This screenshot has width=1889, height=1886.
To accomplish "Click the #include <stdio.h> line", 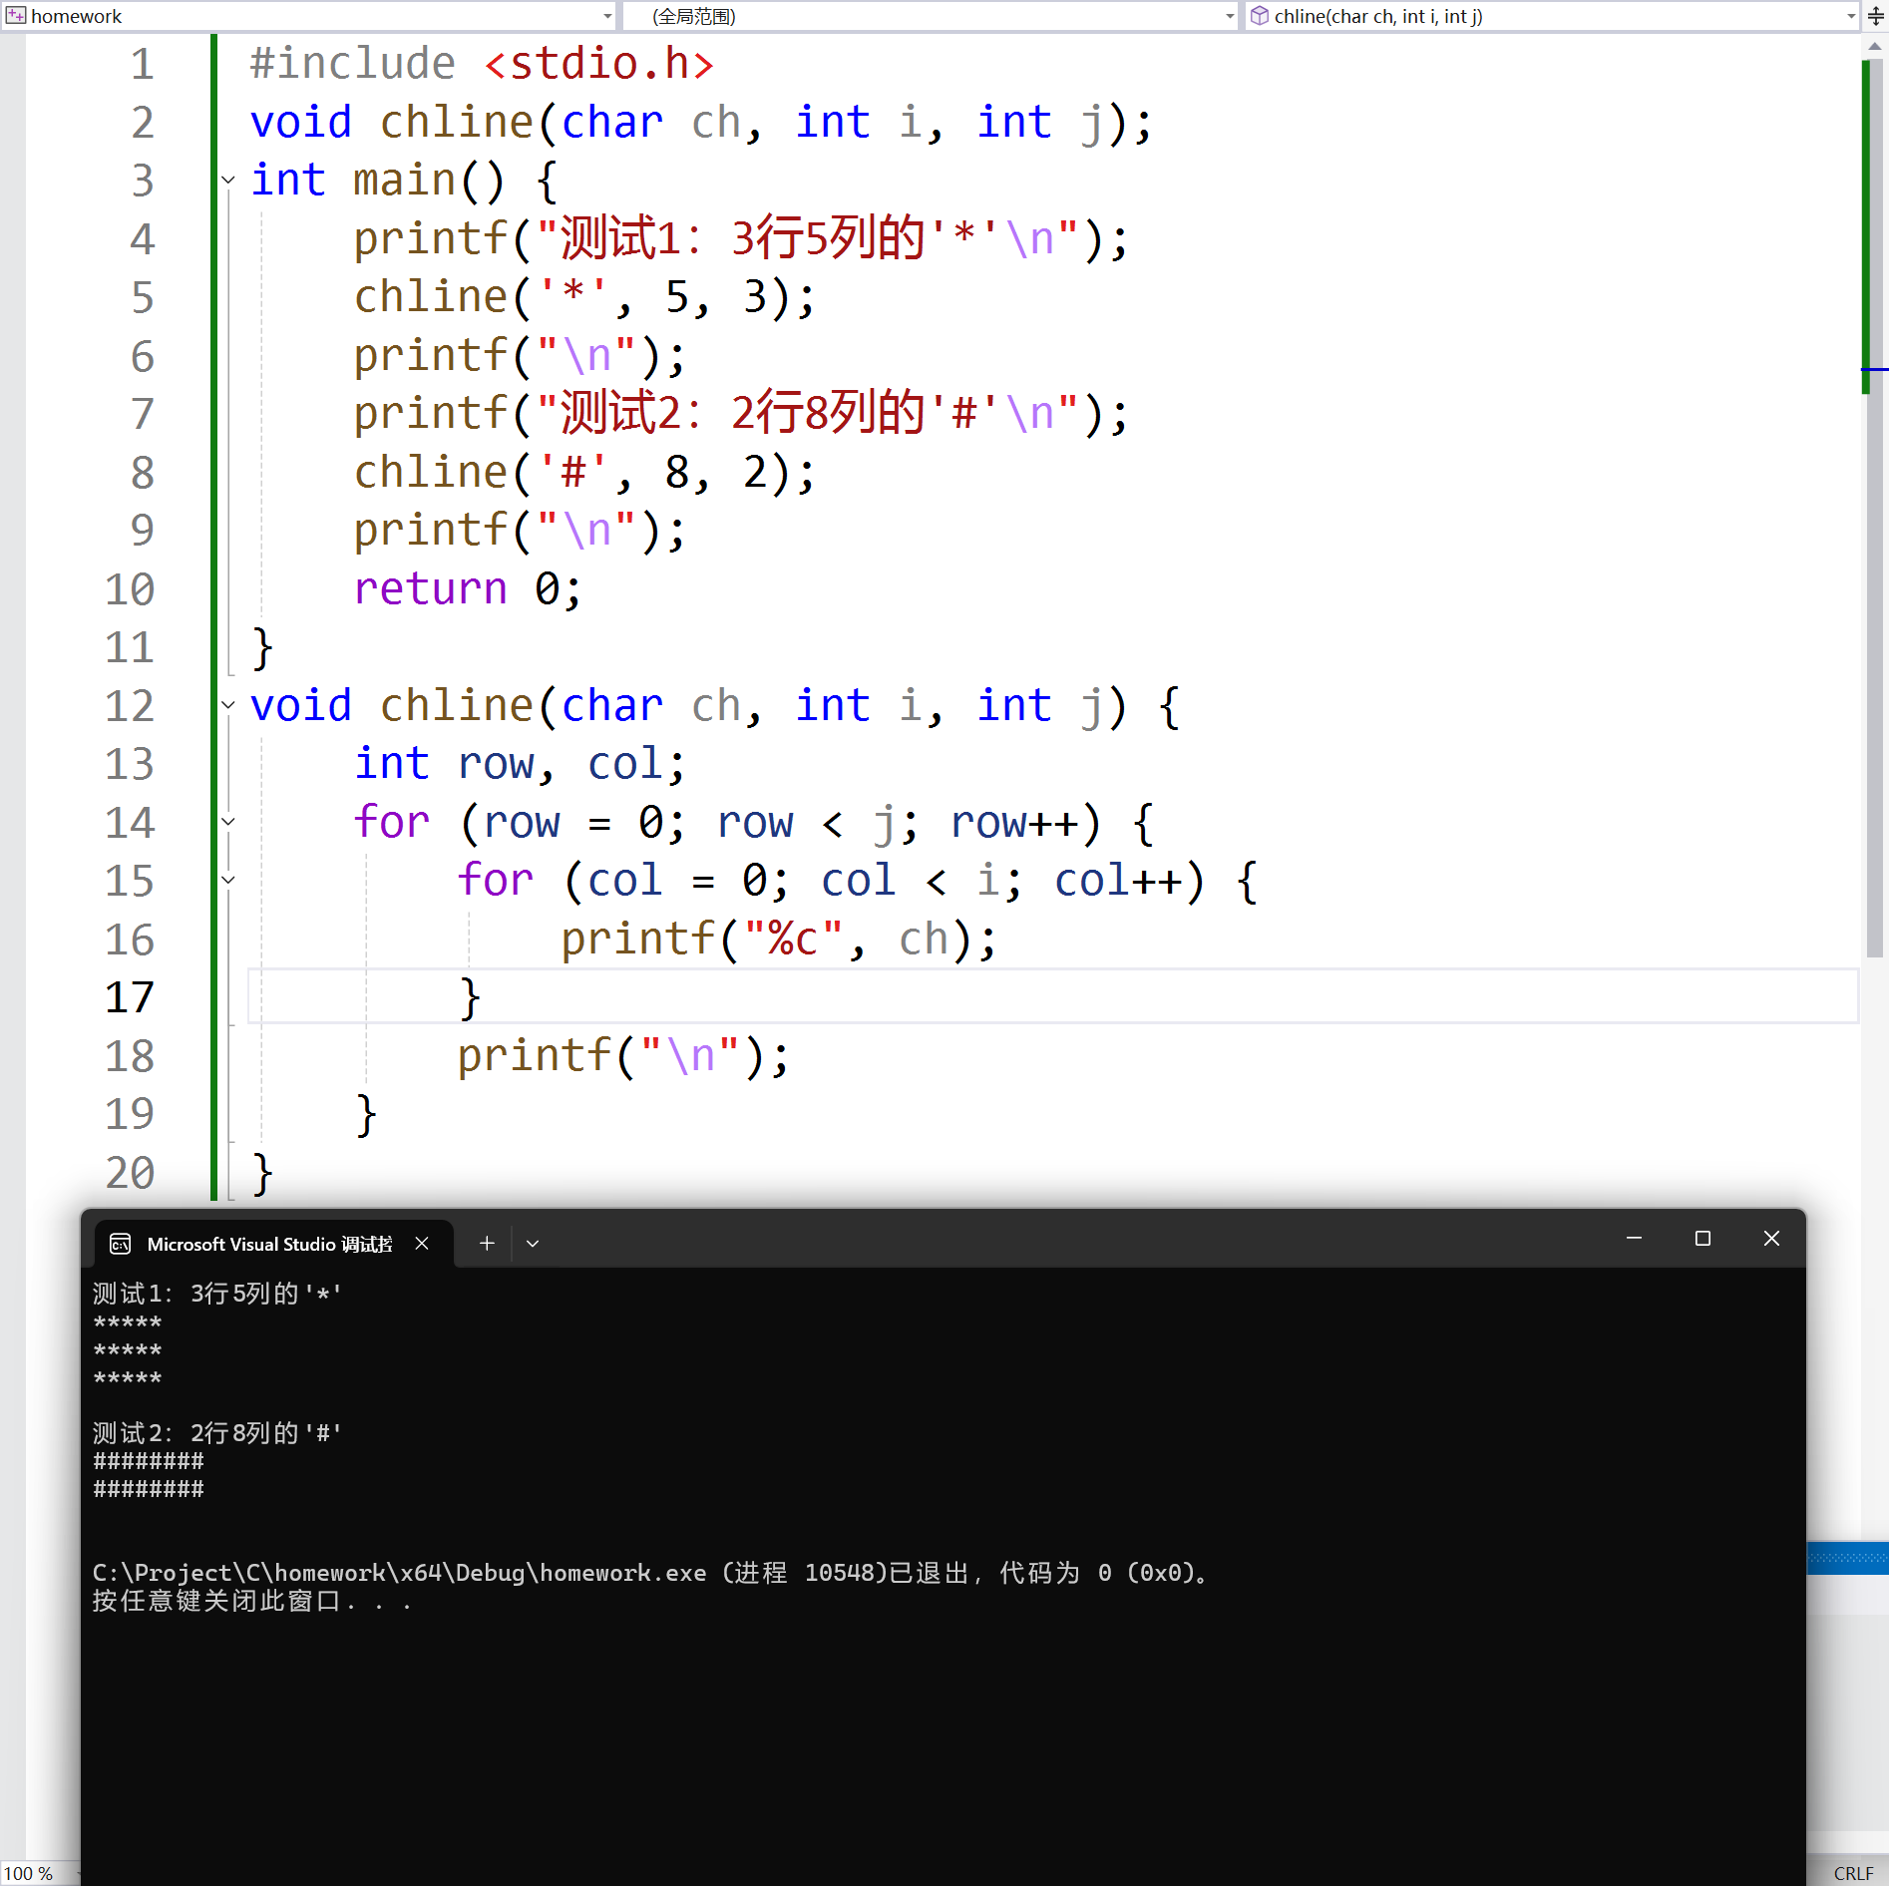I will (x=482, y=64).
